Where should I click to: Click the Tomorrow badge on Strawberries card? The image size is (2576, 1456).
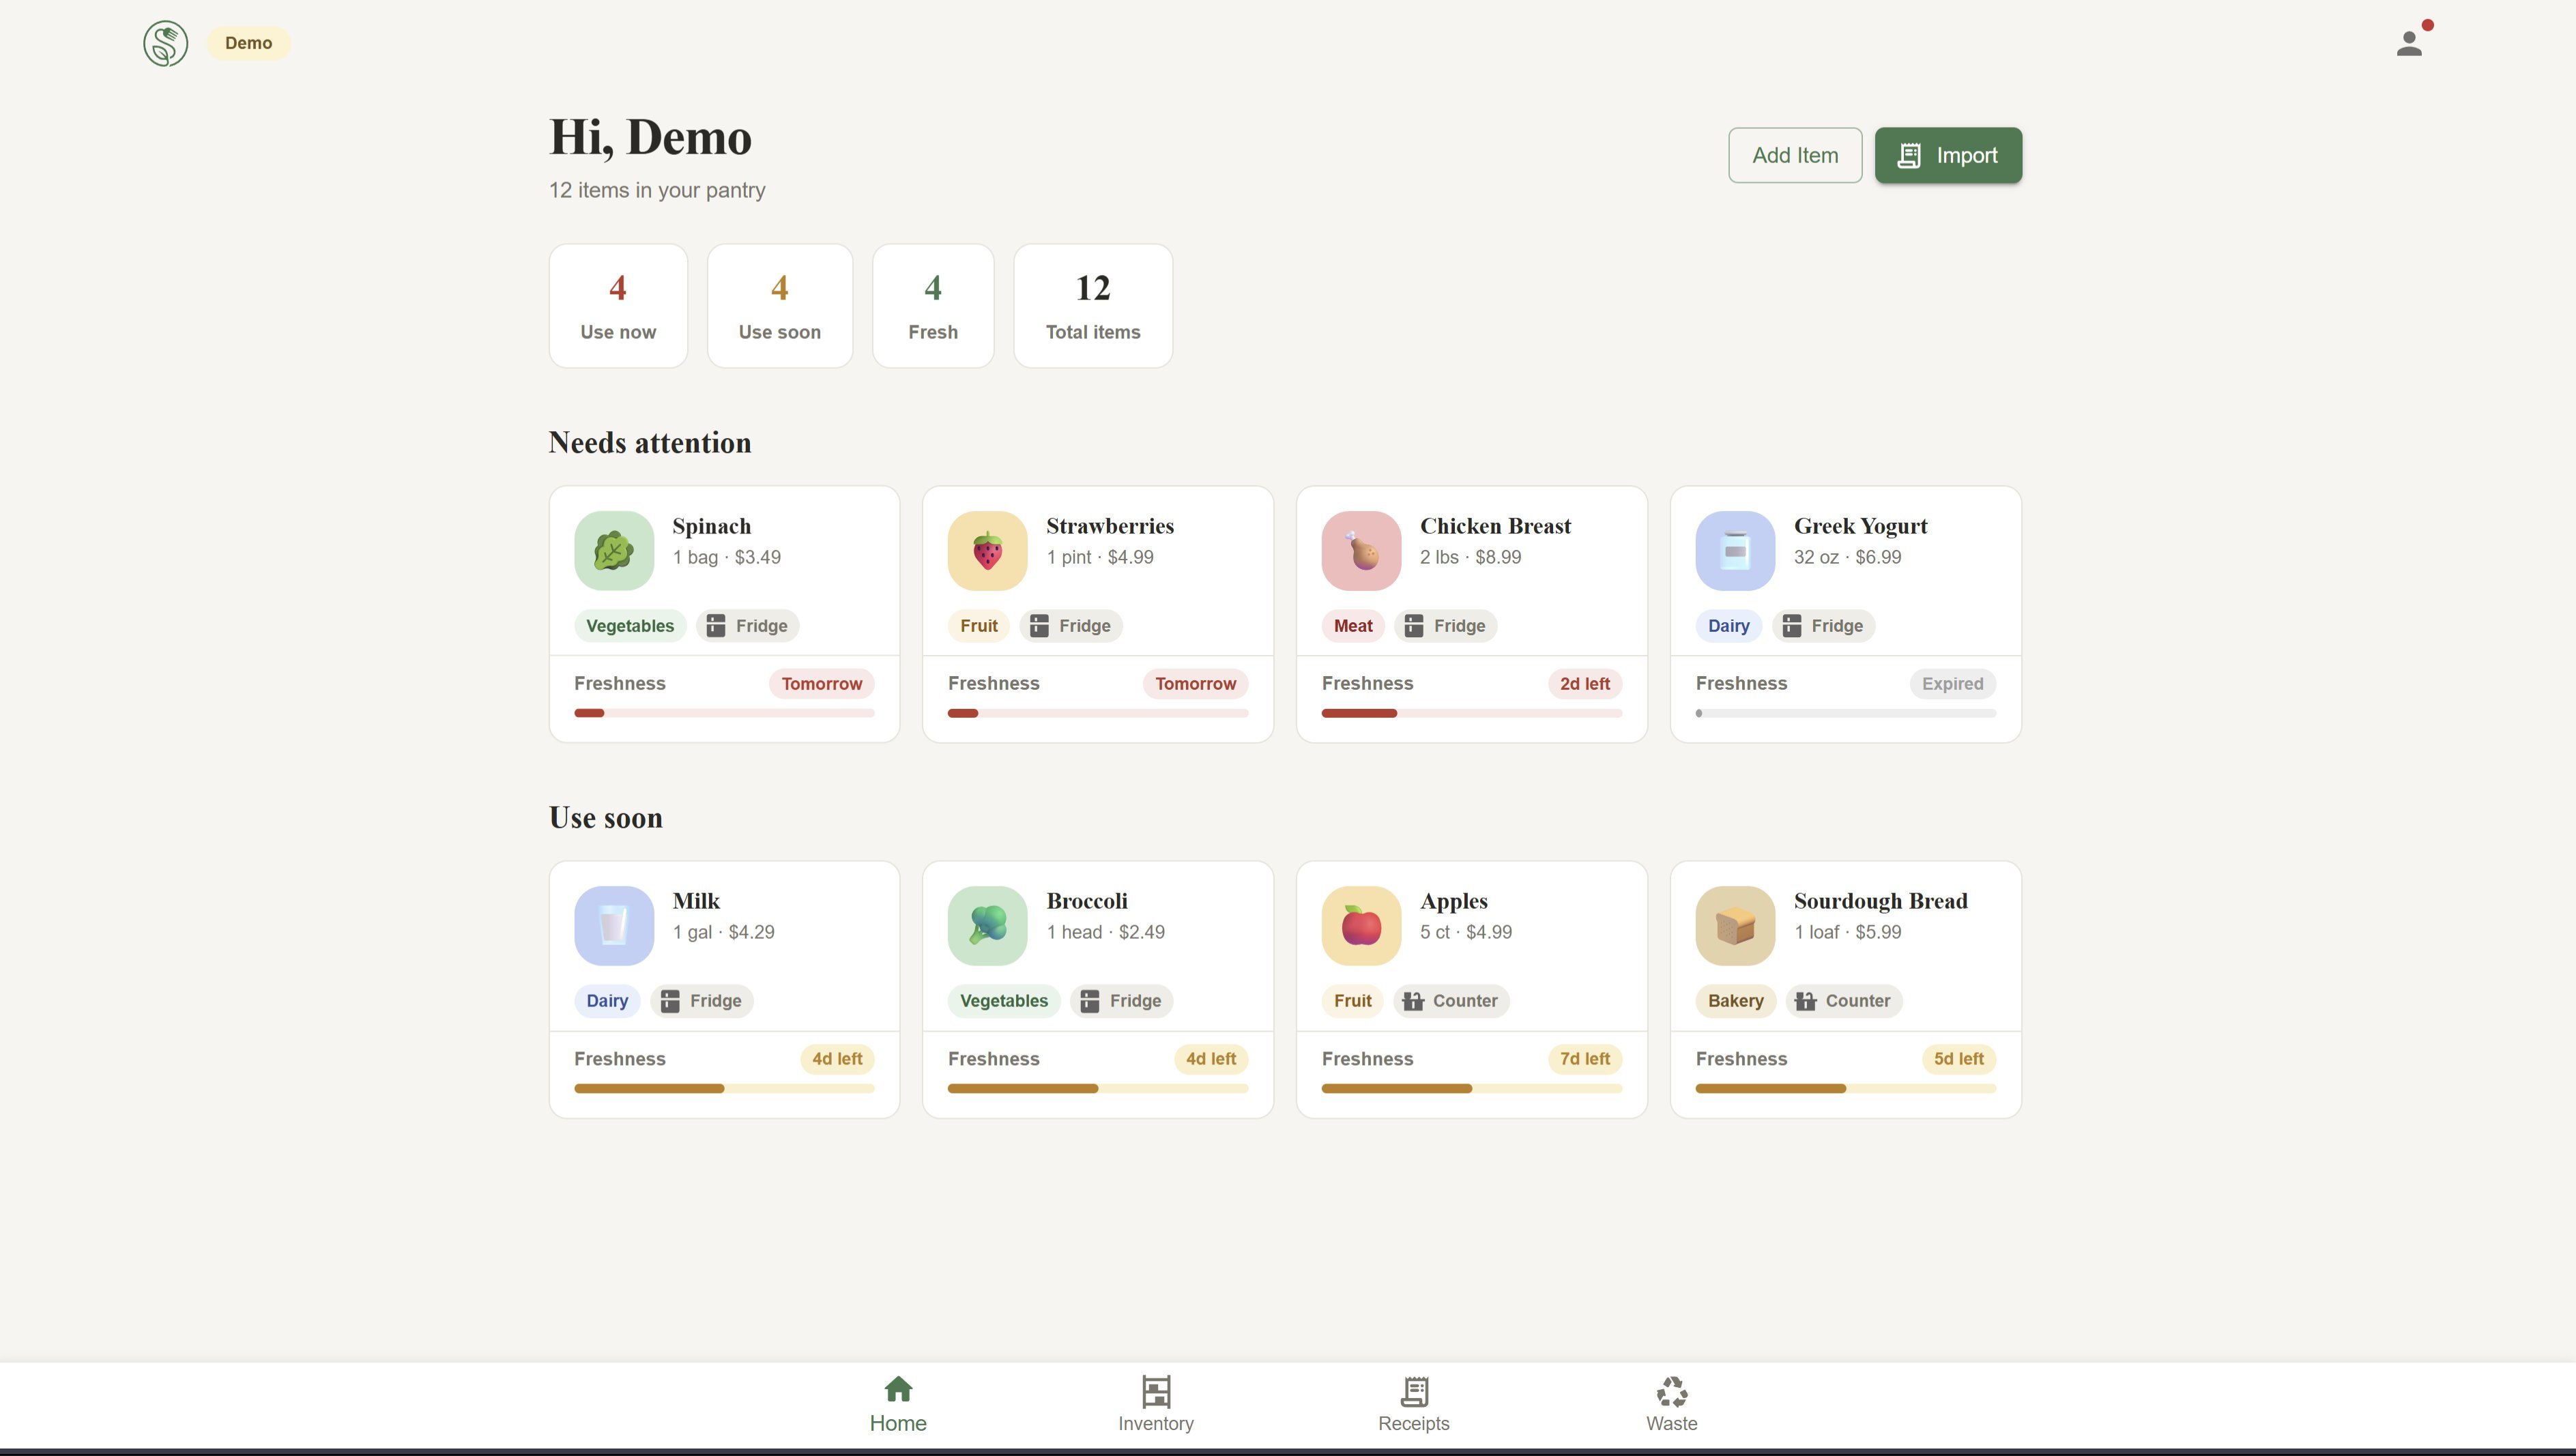coord(1196,684)
